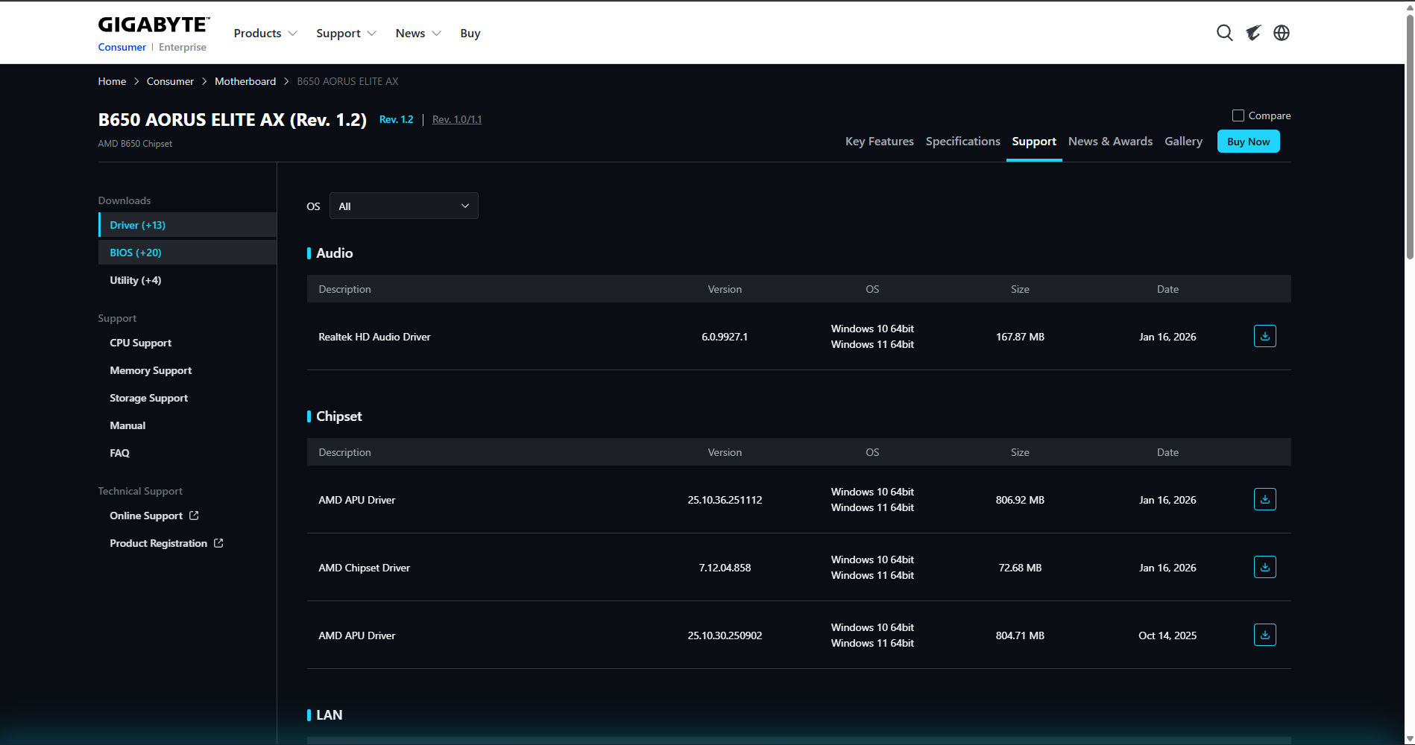Go to Motherboard in the breadcrumb
Screen dimensions: 1415x745
pos(245,81)
